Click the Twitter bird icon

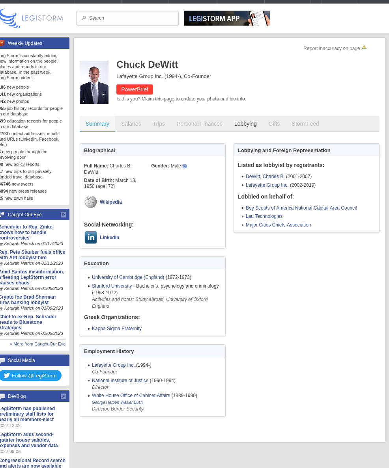coord(7,375)
